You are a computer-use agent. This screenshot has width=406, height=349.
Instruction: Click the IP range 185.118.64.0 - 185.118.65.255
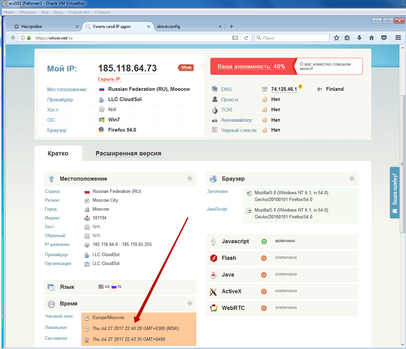(x=122, y=245)
